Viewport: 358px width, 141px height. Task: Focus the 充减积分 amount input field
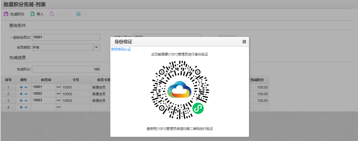point(66,69)
